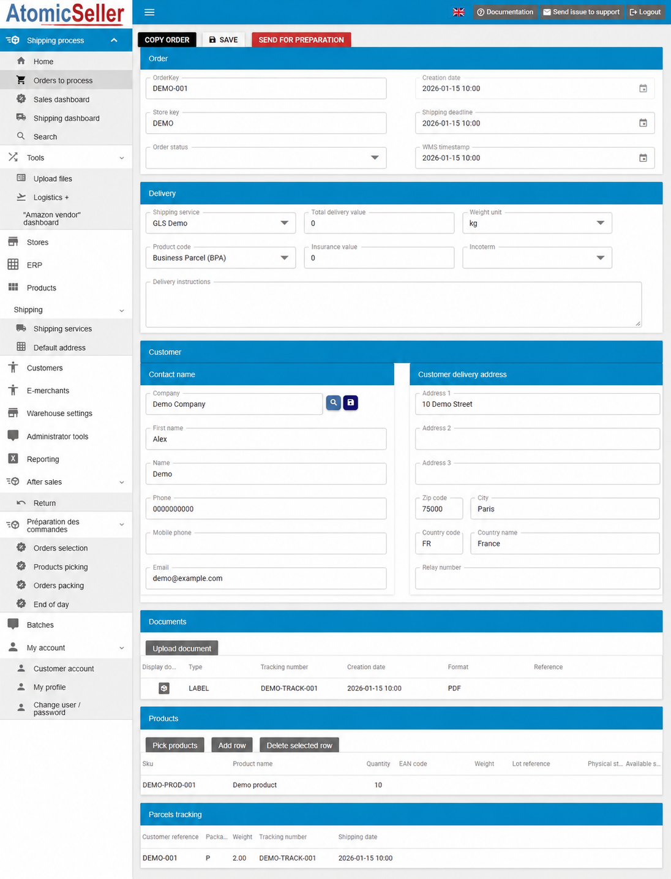Click the Batches chat icon
The width and height of the screenshot is (671, 879).
click(13, 625)
